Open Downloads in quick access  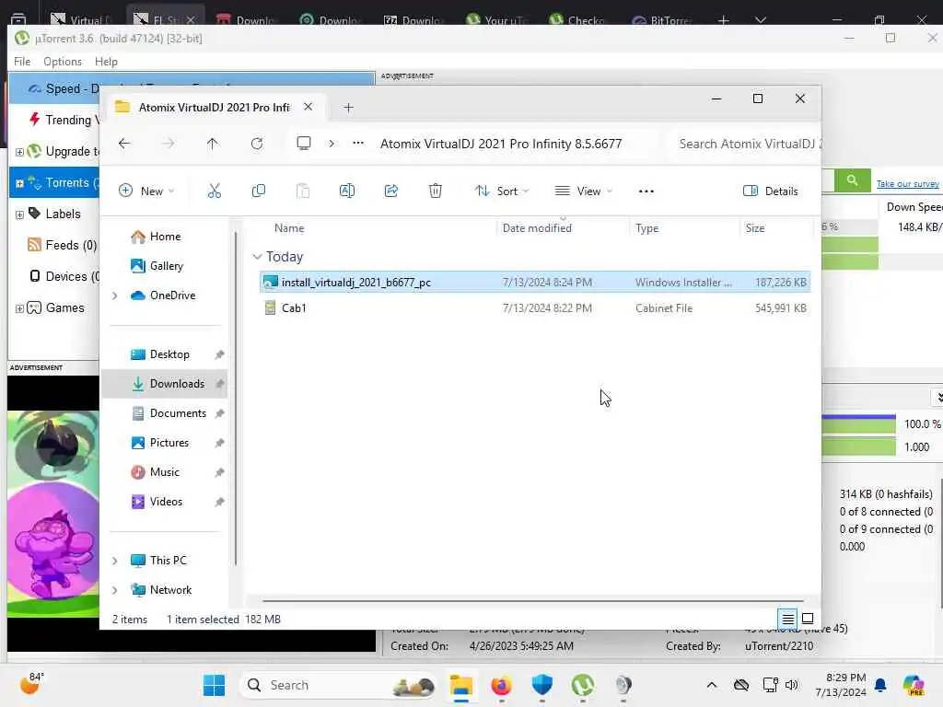(165, 384)
